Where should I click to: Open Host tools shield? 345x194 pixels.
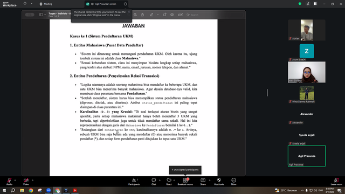(x=219, y=182)
